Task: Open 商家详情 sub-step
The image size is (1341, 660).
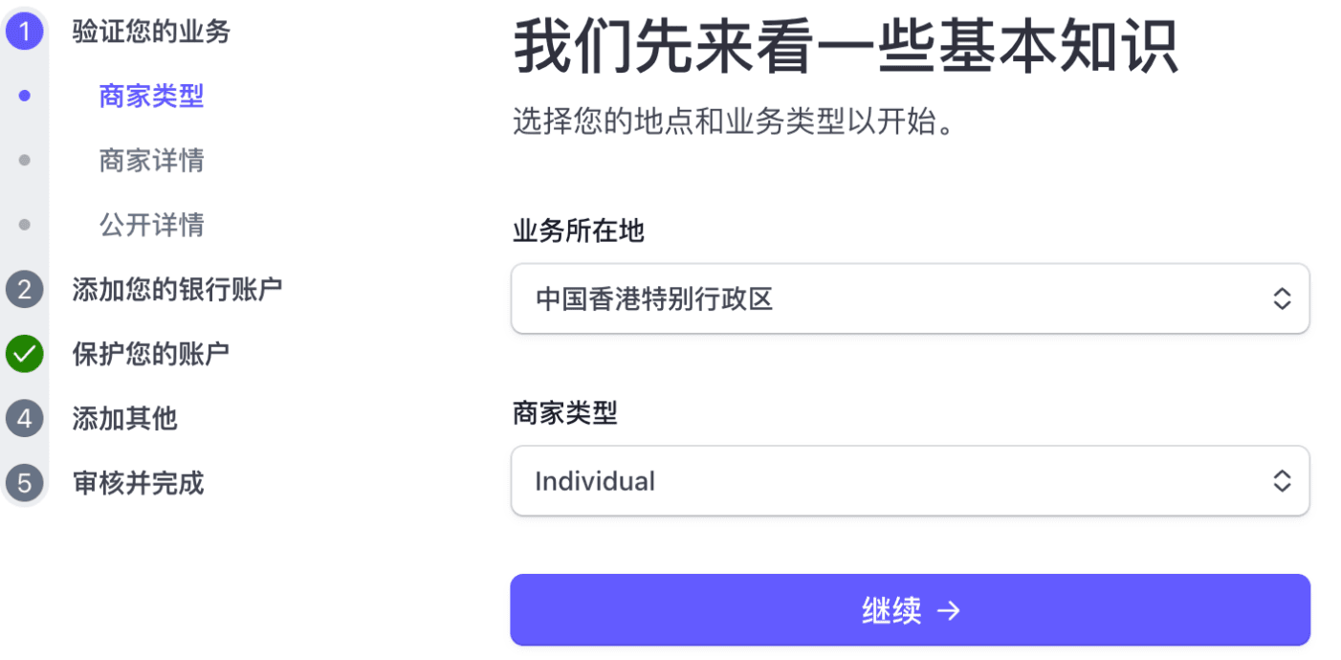Action: coord(151,160)
